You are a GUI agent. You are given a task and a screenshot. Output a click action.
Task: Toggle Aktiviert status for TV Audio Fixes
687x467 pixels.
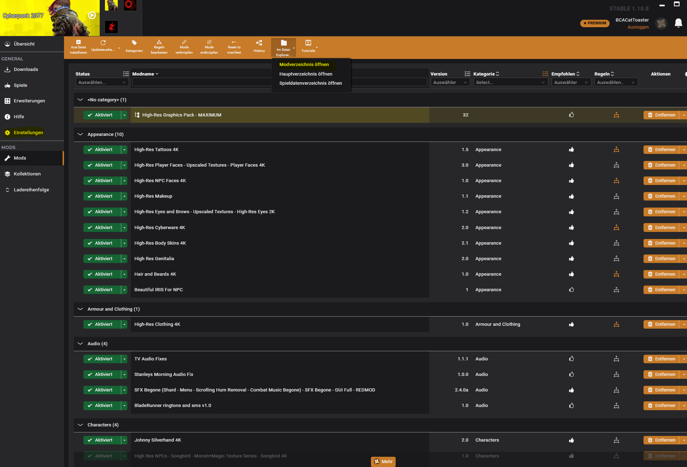[101, 359]
